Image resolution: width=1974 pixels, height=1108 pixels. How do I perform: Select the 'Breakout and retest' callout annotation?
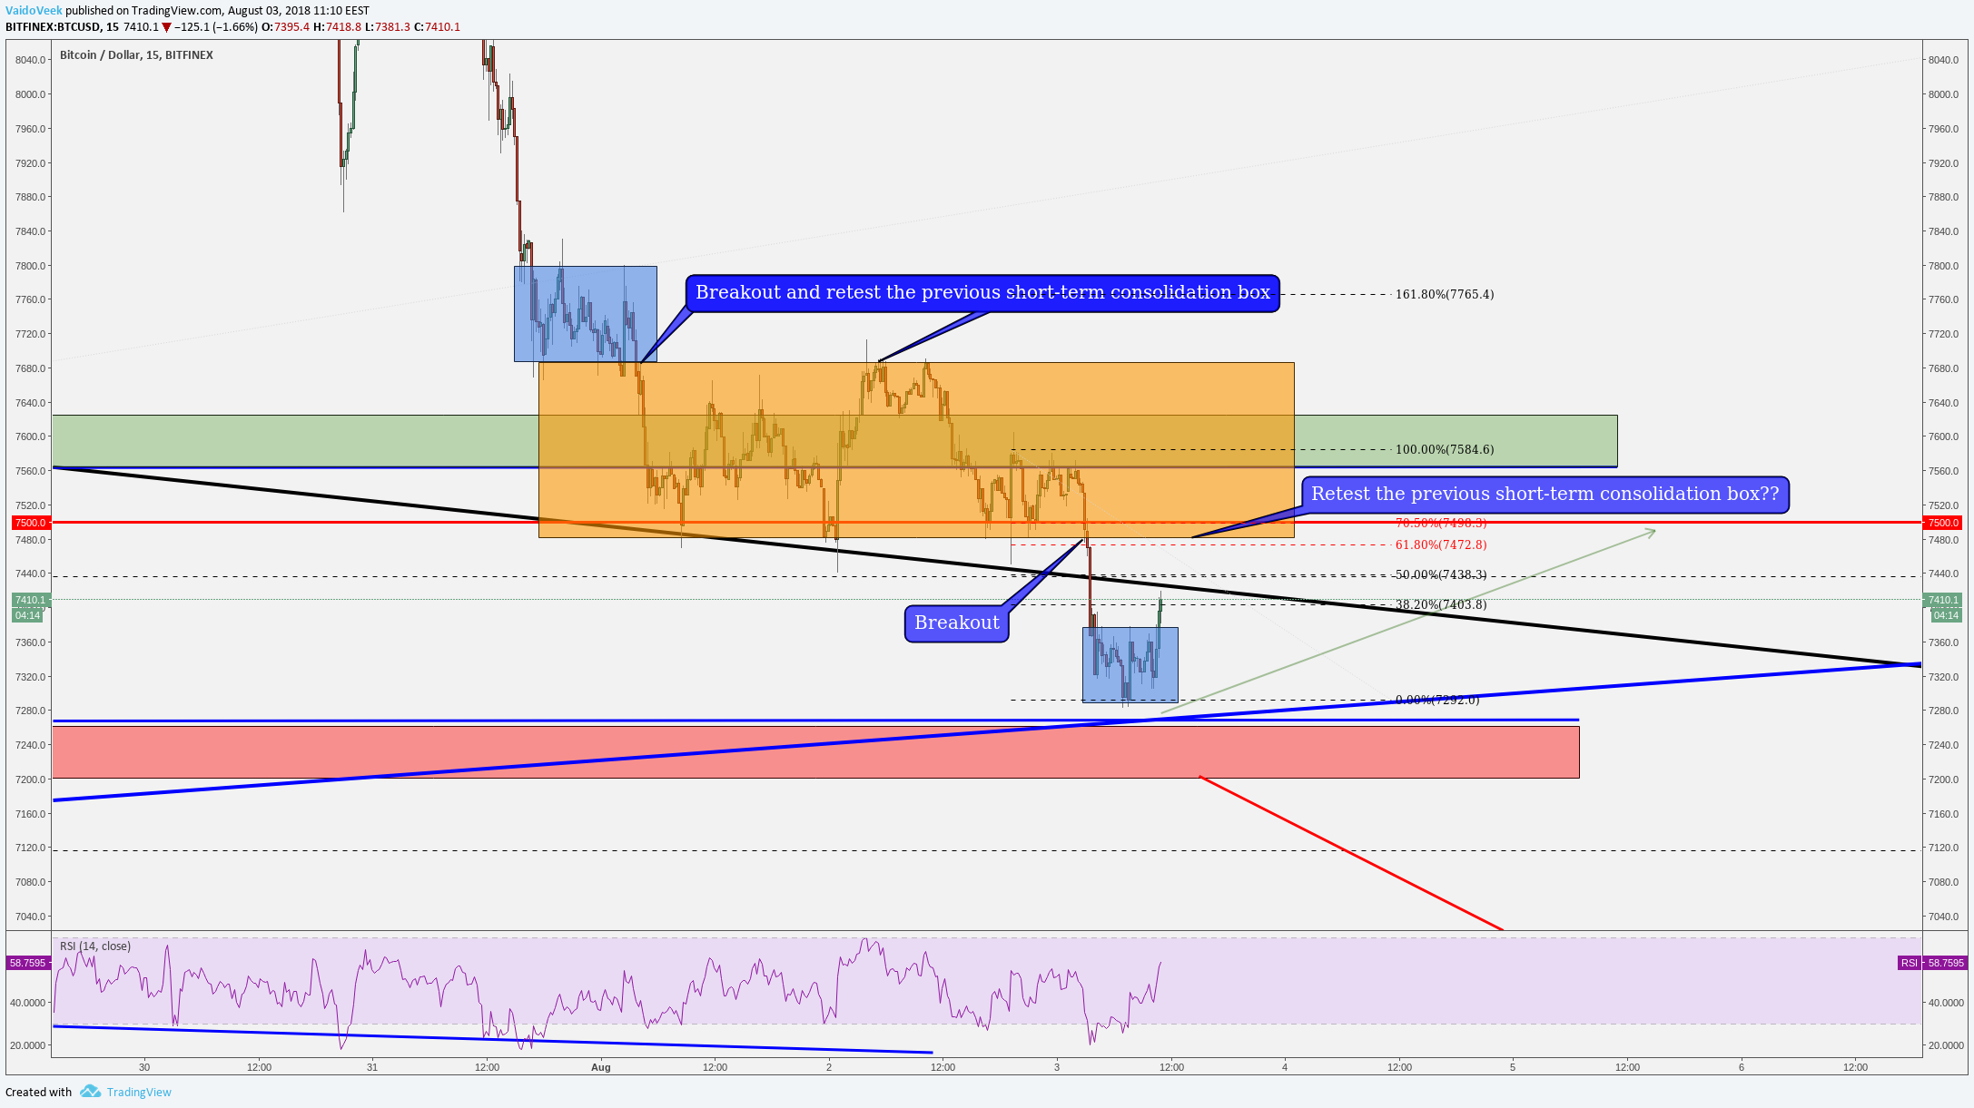(x=982, y=293)
